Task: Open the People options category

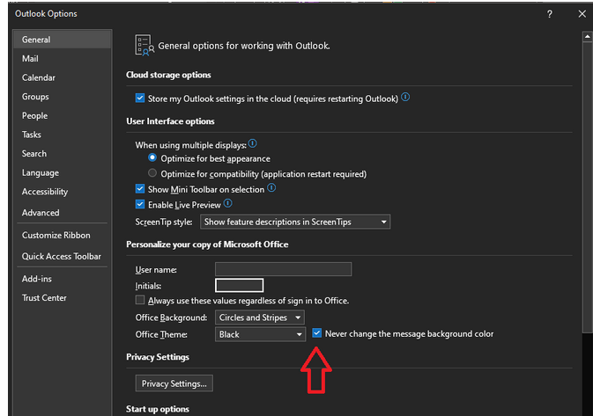Action: 63,115
